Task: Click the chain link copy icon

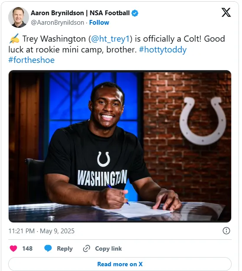Action: pos(87,248)
